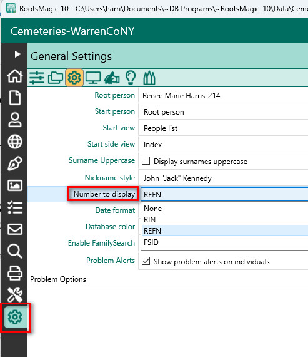Open the Places globe icon in sidebar
Viewport: 308px width, 357px height.
(x=15, y=142)
